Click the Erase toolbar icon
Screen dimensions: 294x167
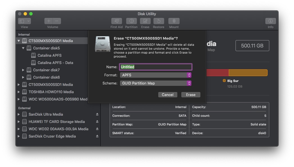coord(145,21)
